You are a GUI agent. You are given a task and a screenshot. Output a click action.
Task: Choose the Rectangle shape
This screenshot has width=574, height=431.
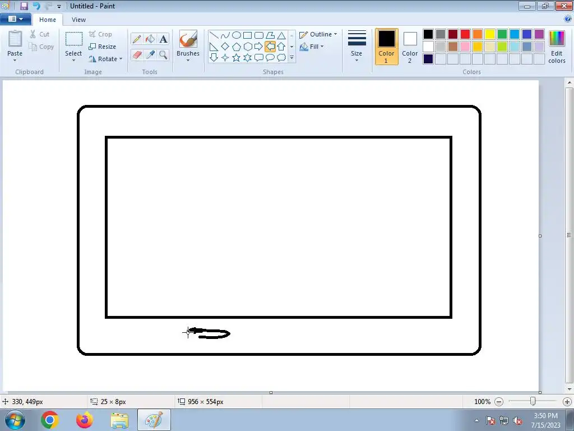pyautogui.click(x=247, y=35)
